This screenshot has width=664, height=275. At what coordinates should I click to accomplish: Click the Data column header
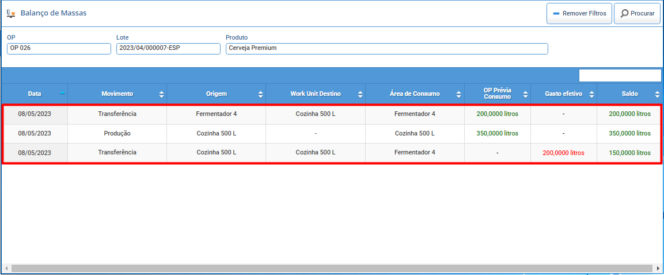pyautogui.click(x=35, y=94)
